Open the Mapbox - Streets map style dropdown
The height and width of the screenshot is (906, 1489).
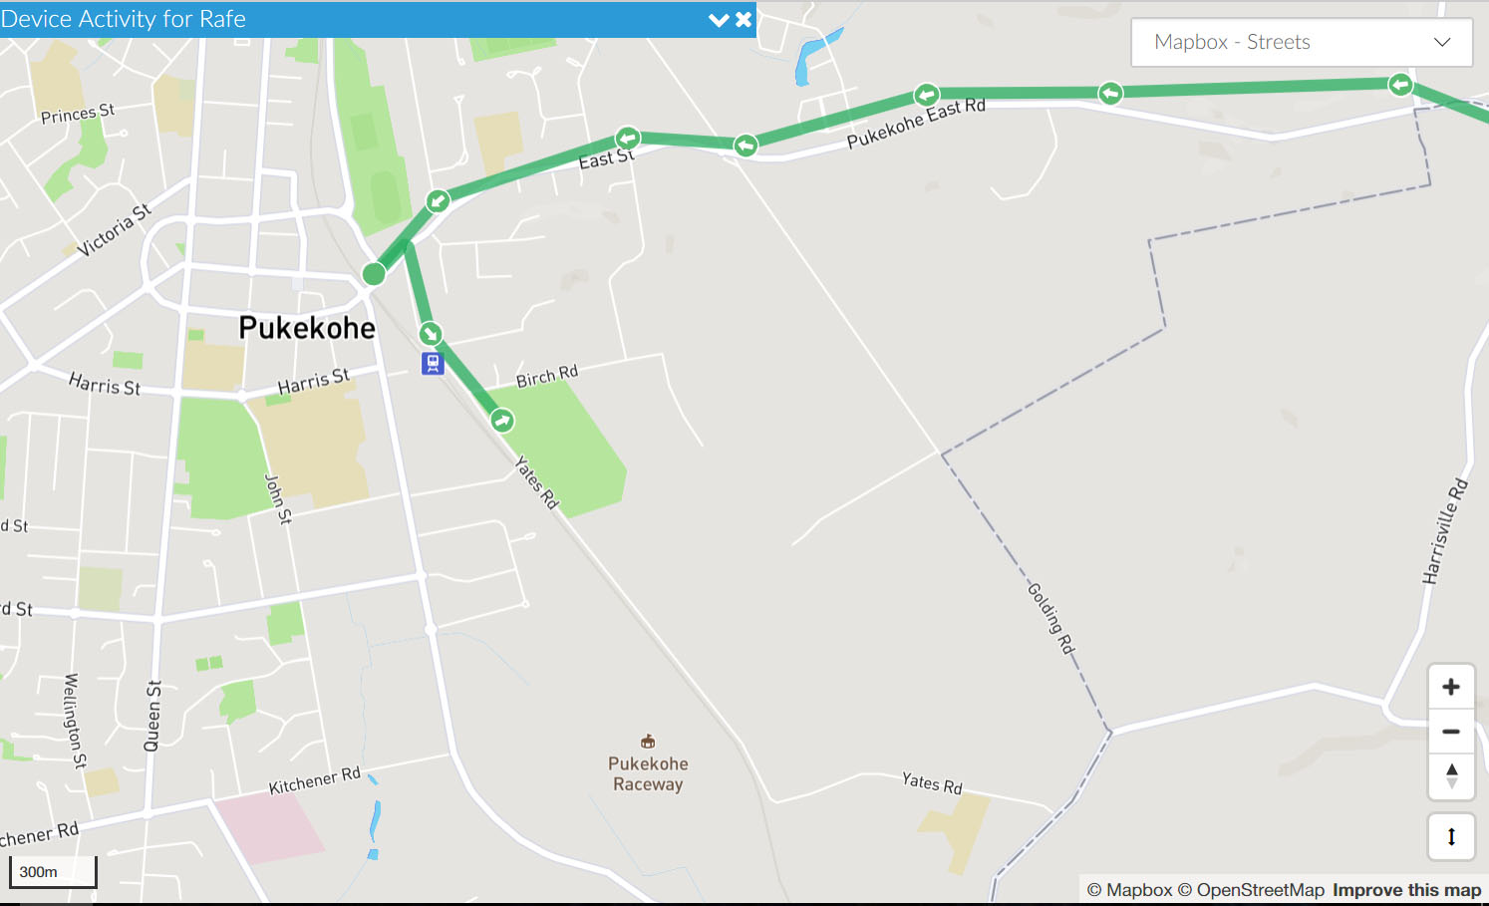click(1302, 42)
